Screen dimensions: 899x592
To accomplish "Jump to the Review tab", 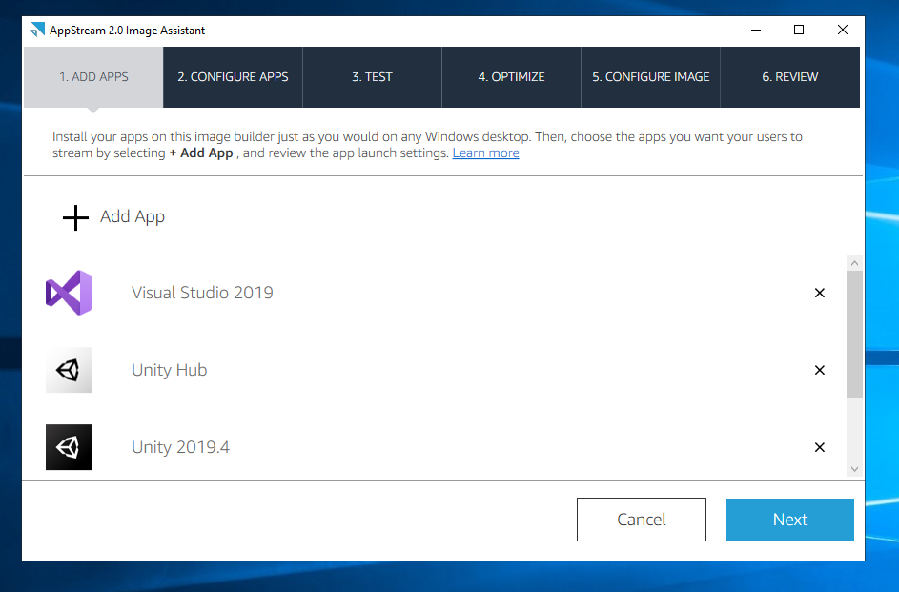I will click(x=789, y=77).
